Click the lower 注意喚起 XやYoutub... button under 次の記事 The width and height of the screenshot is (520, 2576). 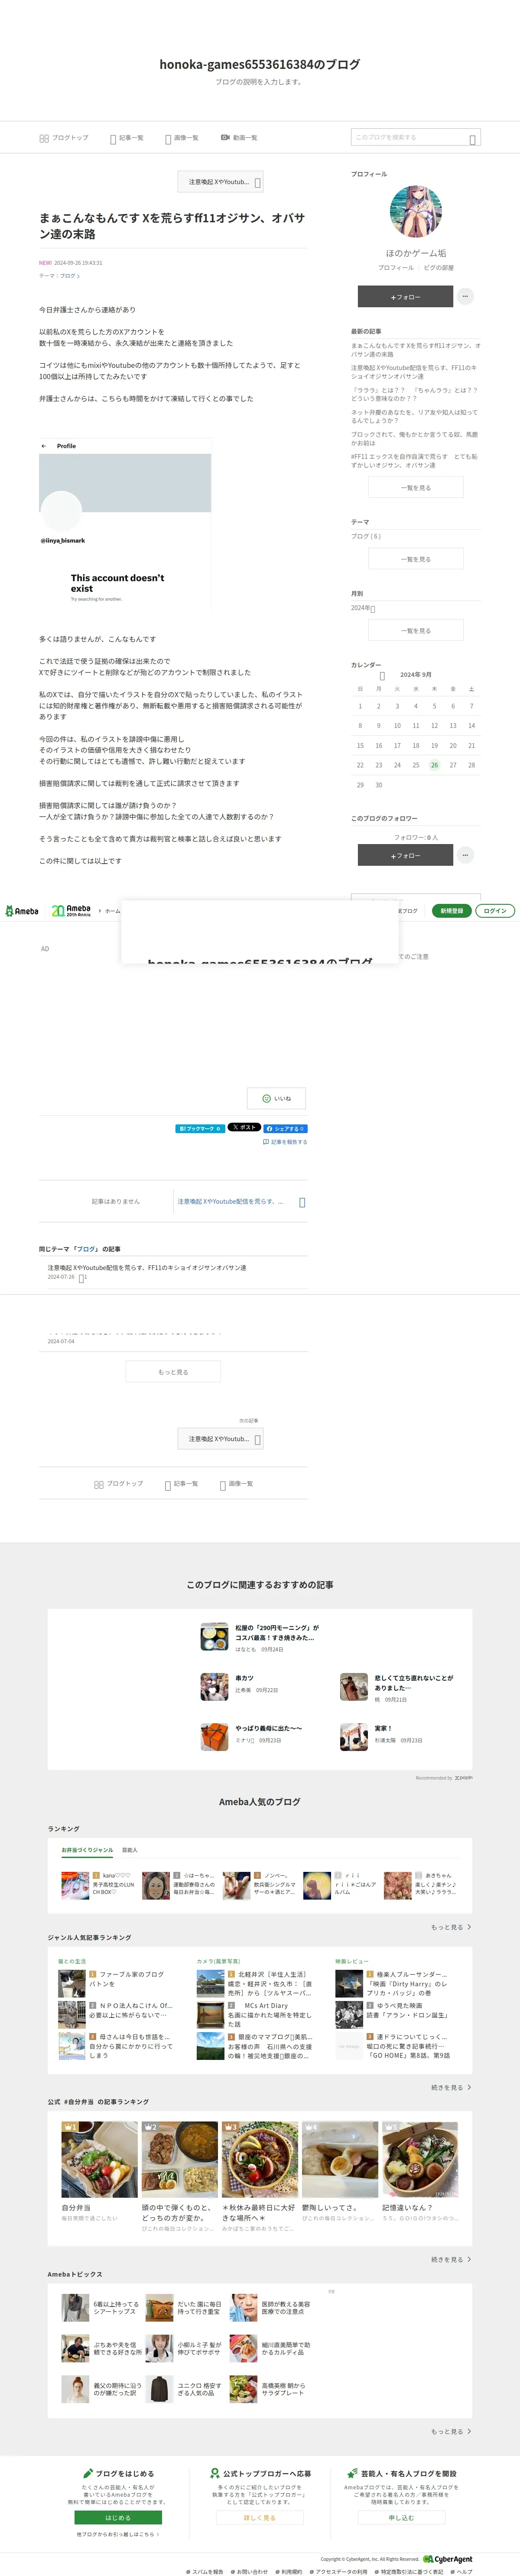click(220, 1439)
